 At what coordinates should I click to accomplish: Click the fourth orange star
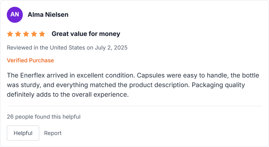point(34,34)
